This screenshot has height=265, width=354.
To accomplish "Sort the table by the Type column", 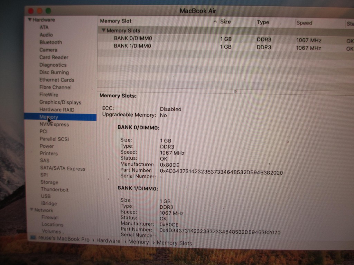I will click(x=263, y=22).
